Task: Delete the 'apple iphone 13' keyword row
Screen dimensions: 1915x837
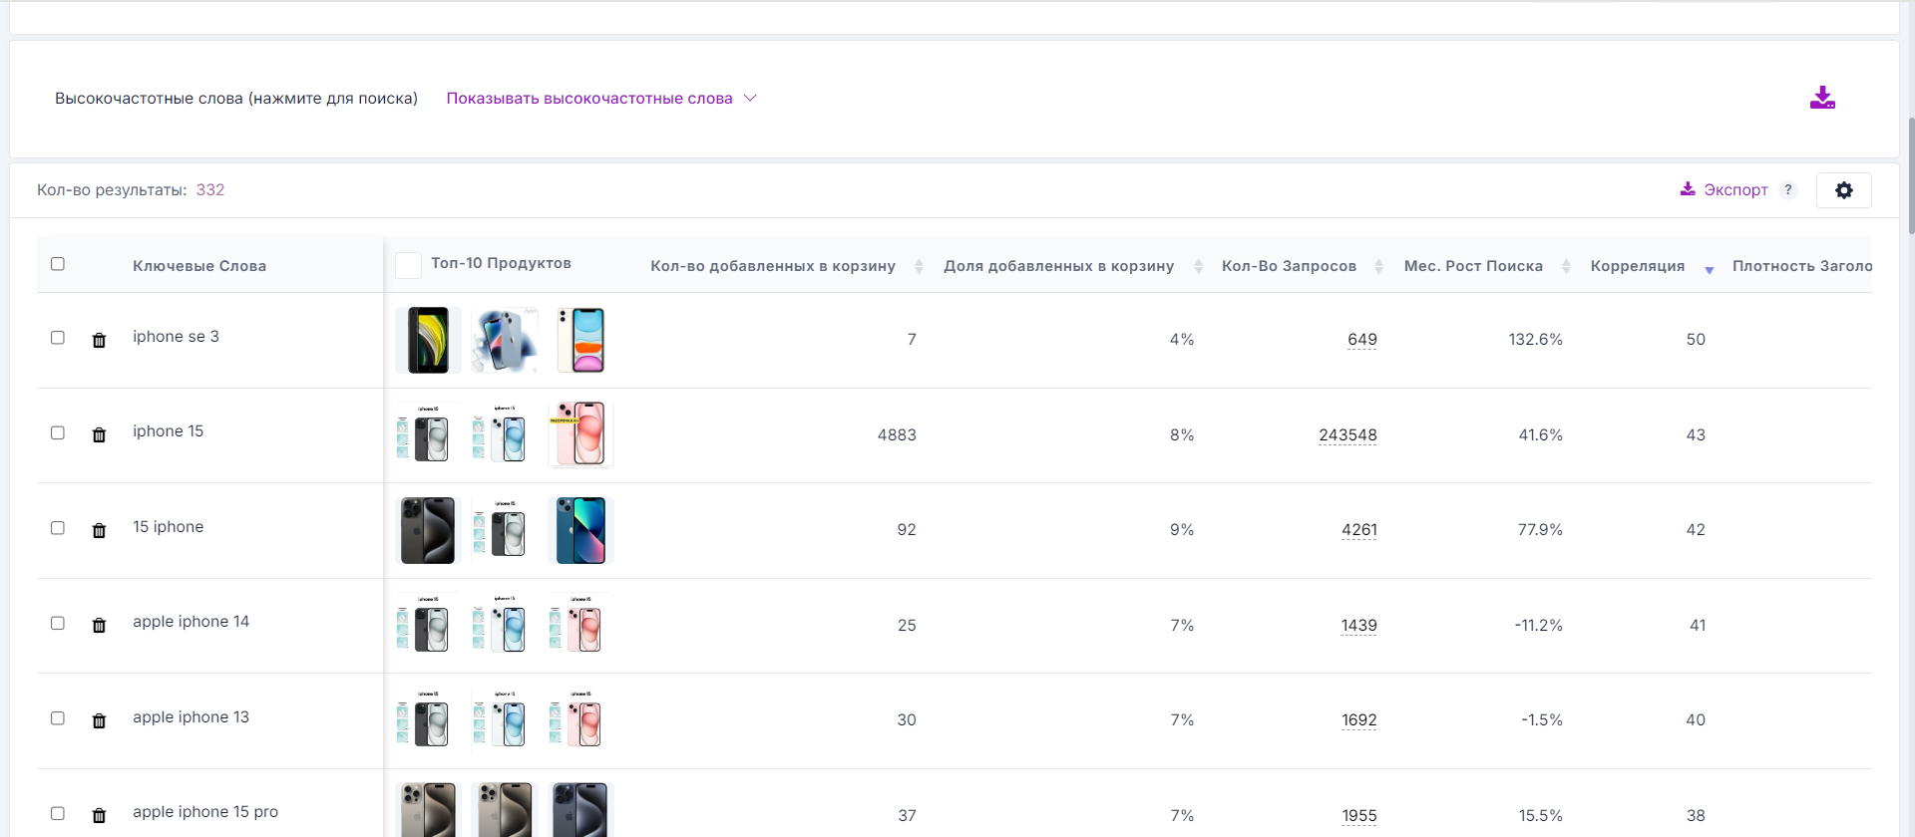Action: click(x=99, y=721)
